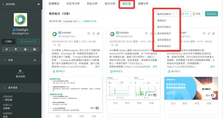Image resolution: width=223 pixels, height=118 pixels.
Task: Go back via 返回列表 arrow
Action: (x=3, y=4)
